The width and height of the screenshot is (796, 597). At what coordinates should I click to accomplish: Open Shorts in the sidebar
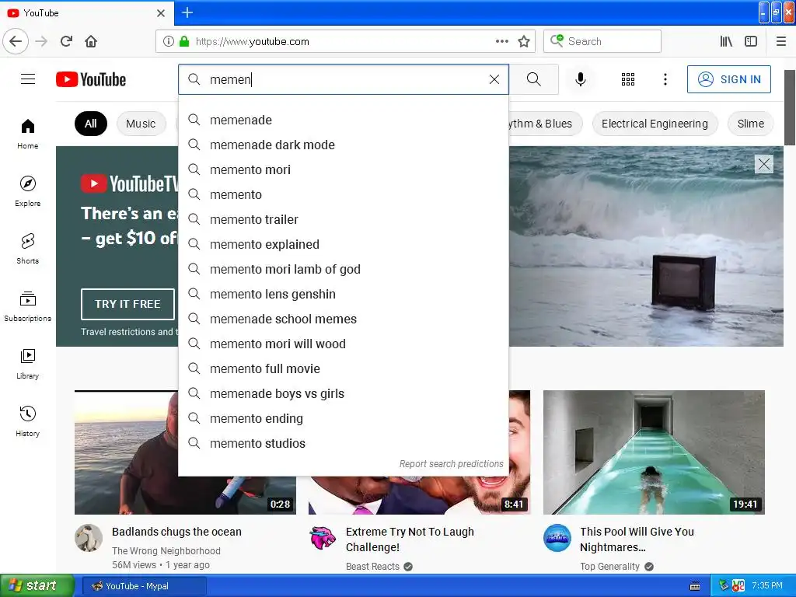(28, 249)
